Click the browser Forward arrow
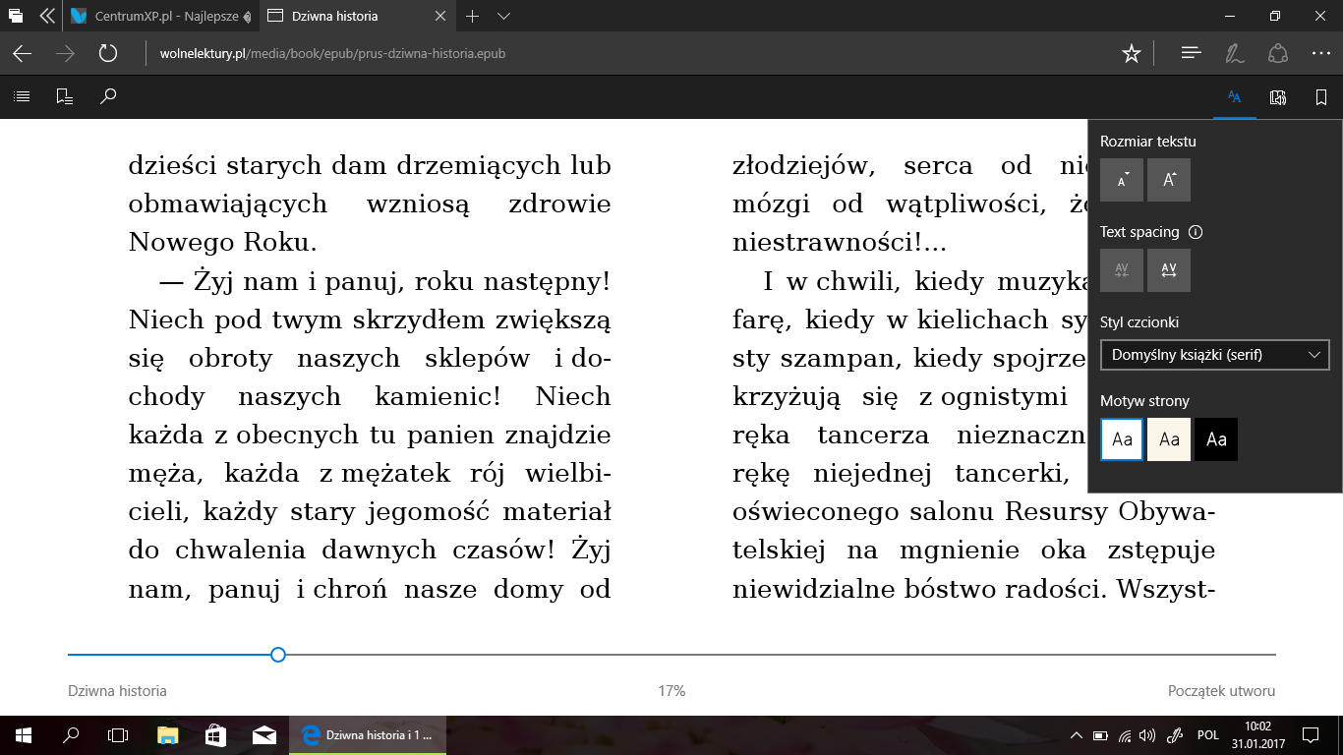Image resolution: width=1343 pixels, height=755 pixels. [x=65, y=53]
